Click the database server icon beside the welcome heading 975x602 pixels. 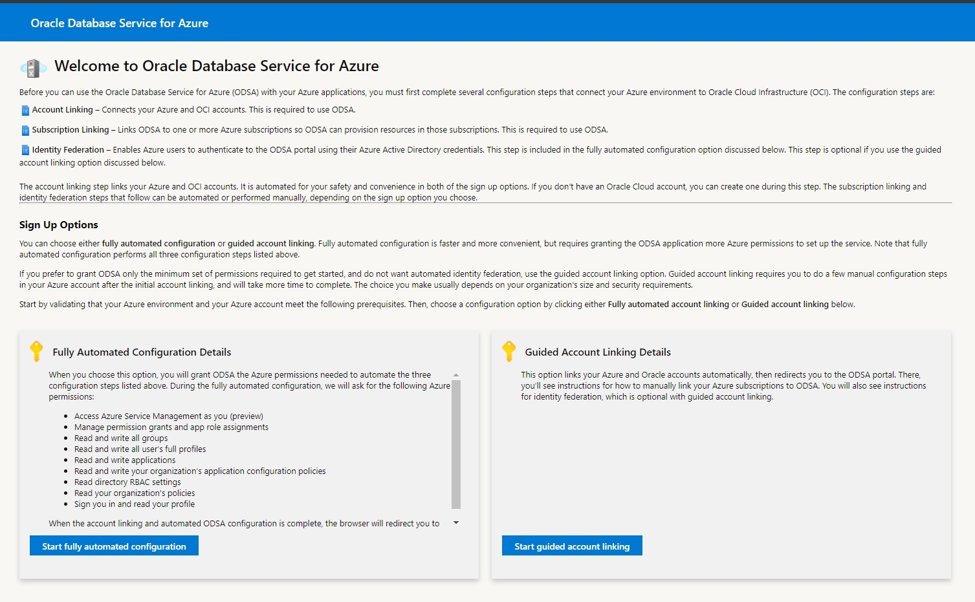point(33,67)
